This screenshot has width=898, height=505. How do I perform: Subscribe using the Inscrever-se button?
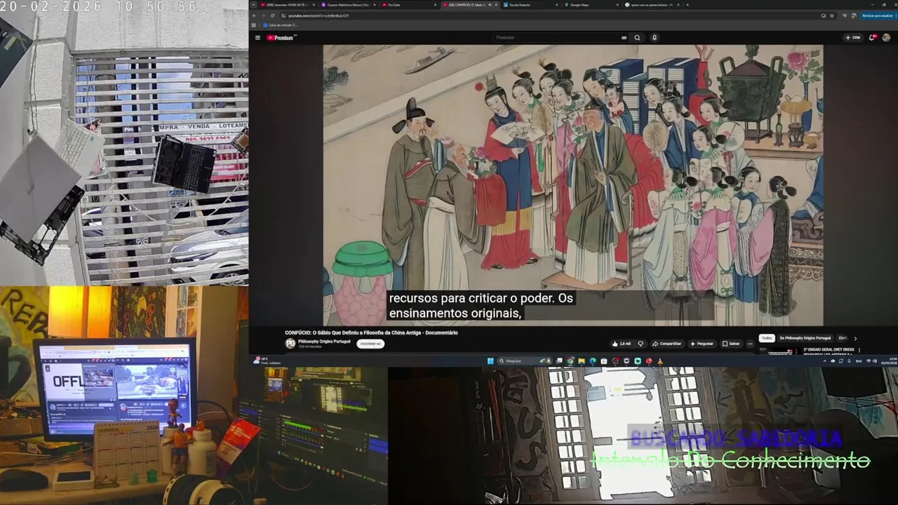[370, 344]
